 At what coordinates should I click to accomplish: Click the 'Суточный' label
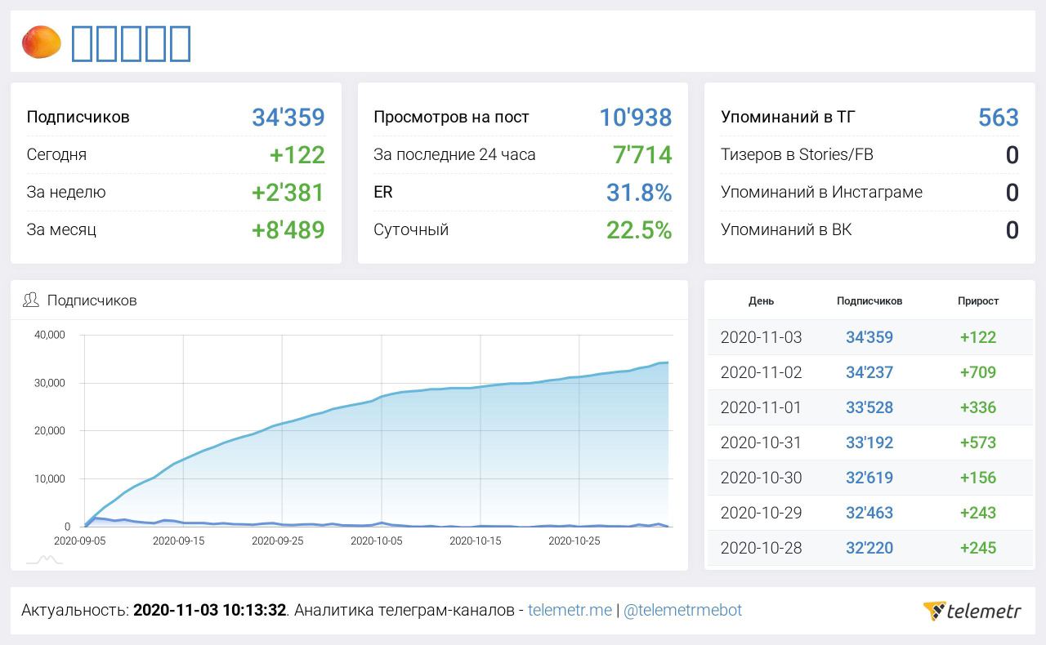pos(411,229)
